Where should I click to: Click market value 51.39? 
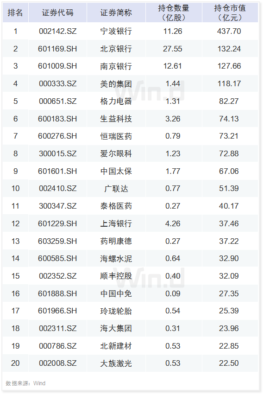[x=229, y=188]
